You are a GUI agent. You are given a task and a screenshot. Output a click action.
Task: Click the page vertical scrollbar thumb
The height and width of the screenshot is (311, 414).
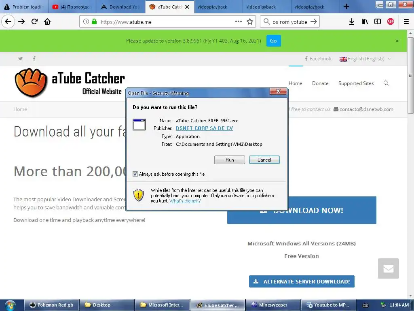pos(410,75)
